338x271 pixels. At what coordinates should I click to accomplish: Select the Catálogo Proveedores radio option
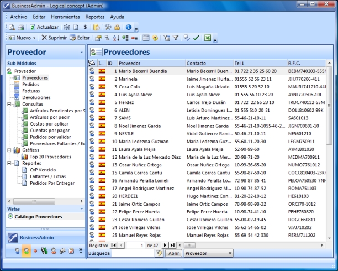tap(10, 216)
